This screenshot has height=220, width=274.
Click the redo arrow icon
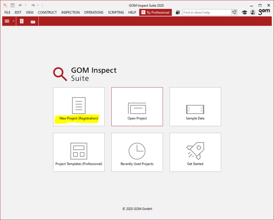point(32,6)
